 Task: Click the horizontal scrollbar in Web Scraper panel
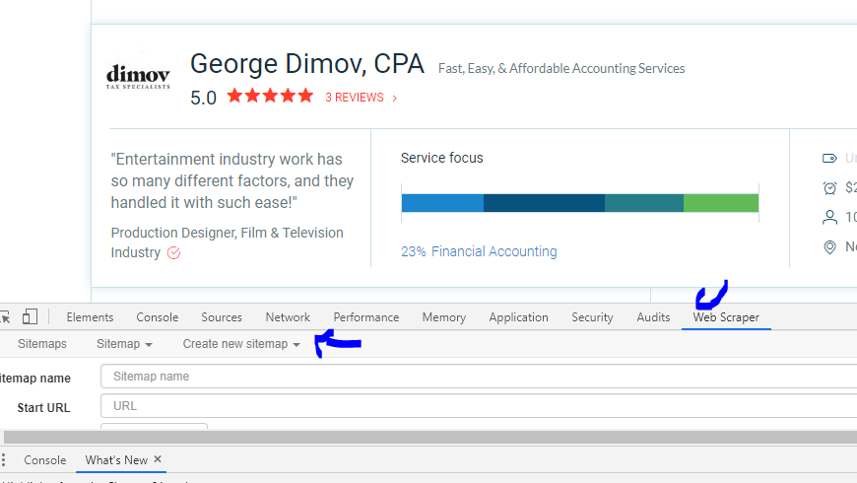point(430,437)
